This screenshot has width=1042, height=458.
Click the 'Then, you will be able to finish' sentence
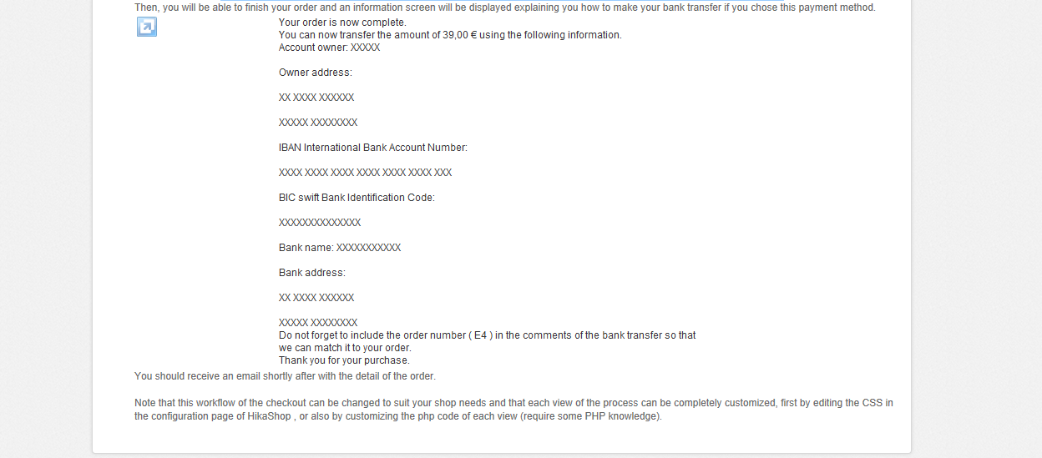[504, 8]
